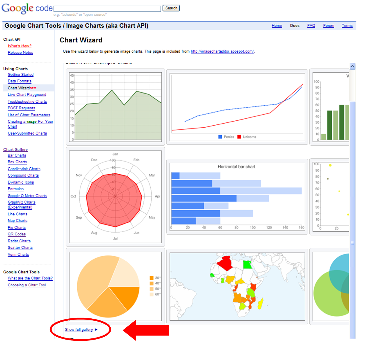
Task: Open Bar Charts gallery page
Action: coord(17,155)
